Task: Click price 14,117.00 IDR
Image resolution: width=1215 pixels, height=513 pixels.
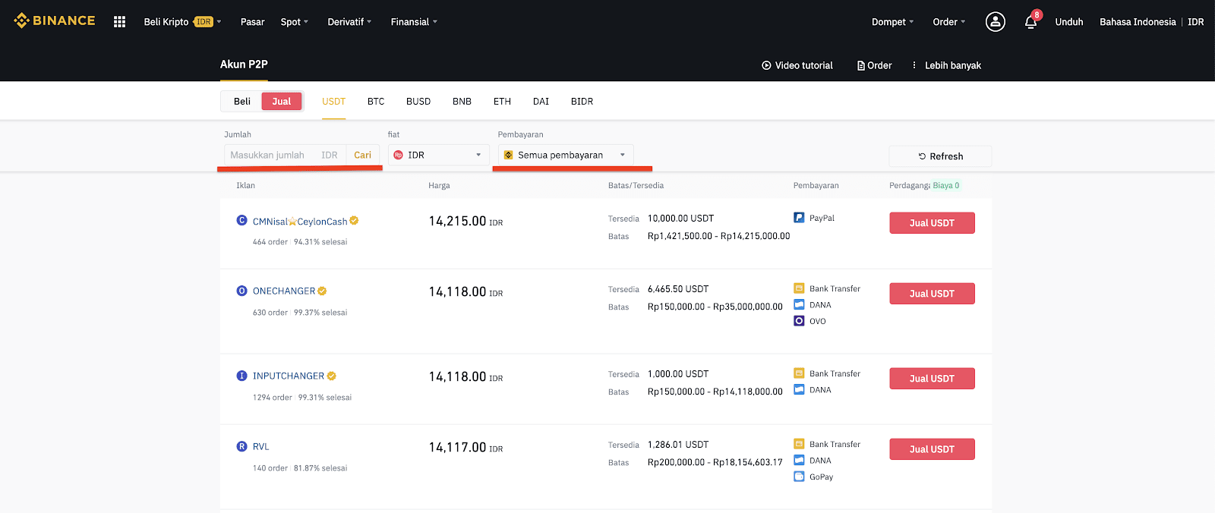Action: tap(465, 447)
